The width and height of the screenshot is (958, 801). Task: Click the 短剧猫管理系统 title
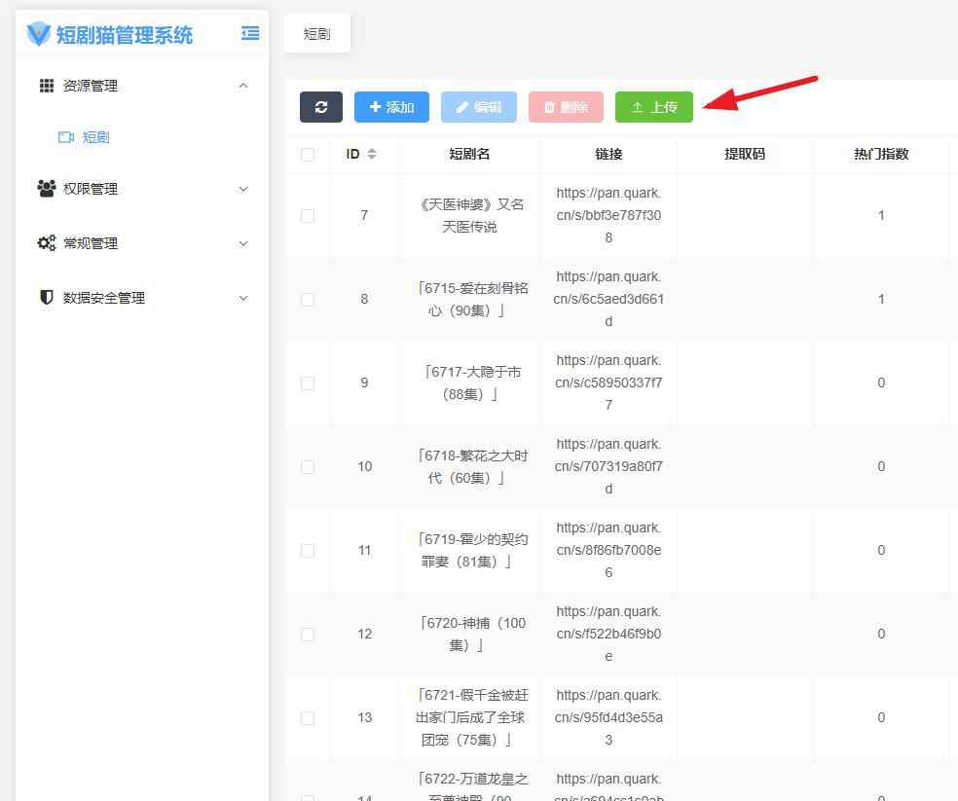pos(125,34)
